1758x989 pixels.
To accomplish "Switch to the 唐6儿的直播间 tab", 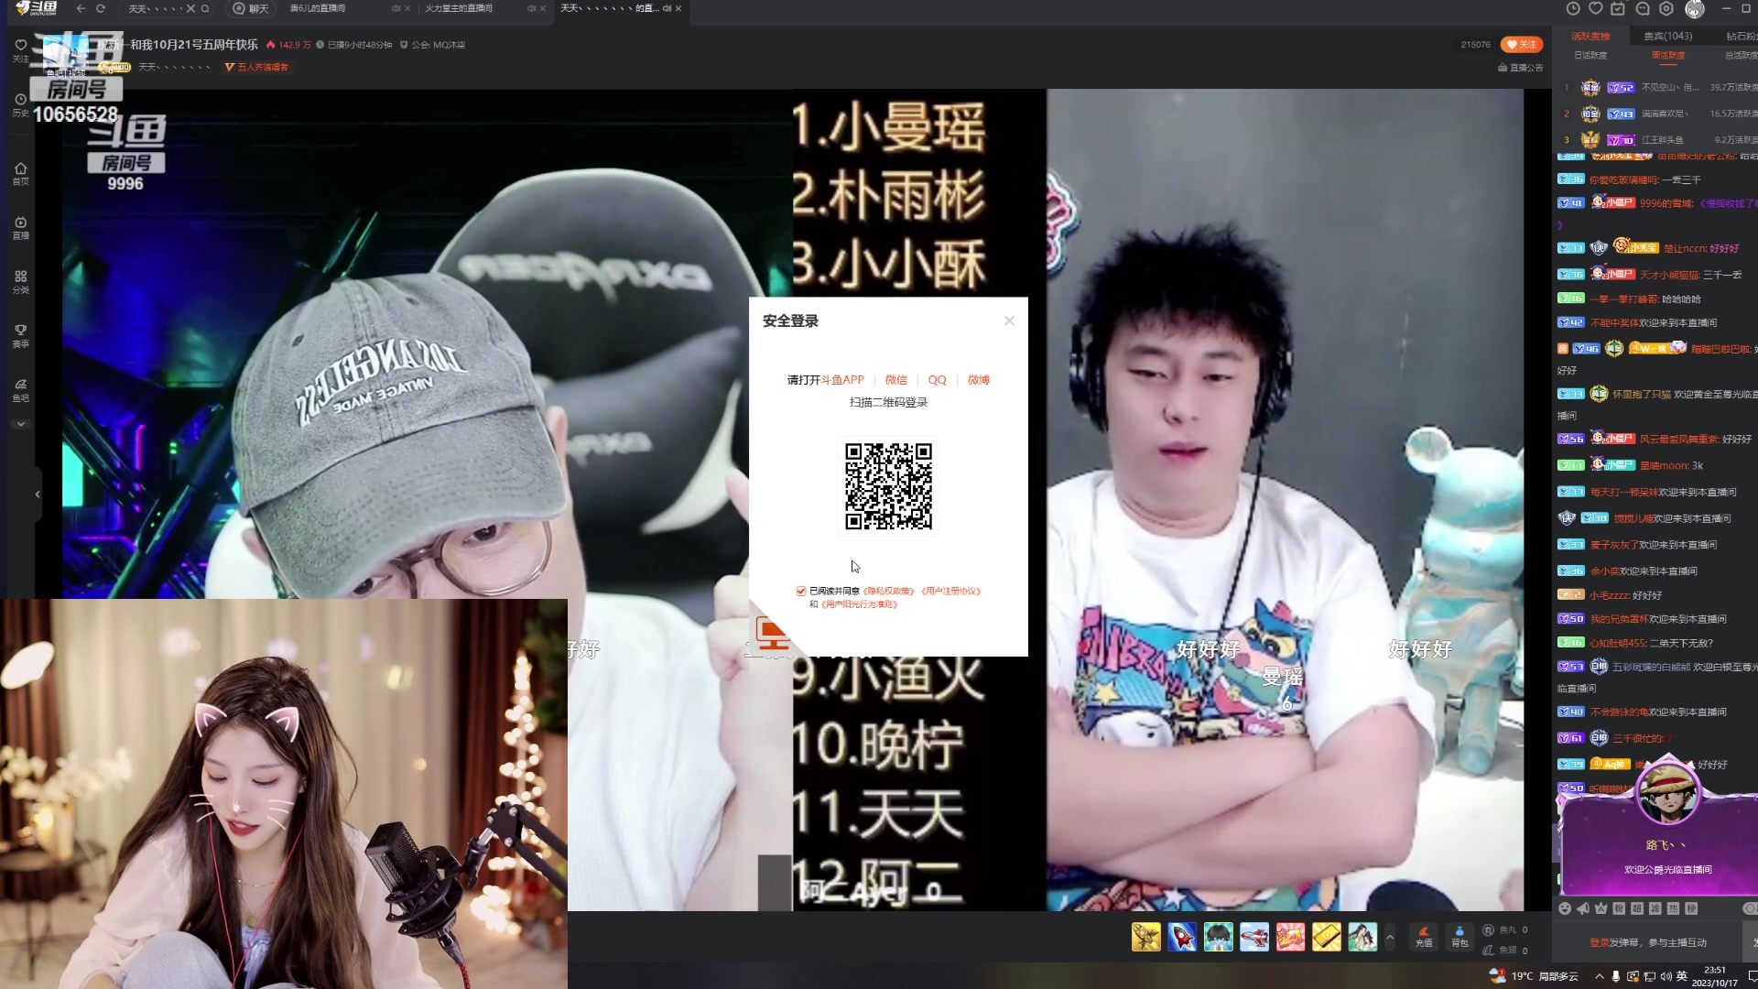I will (x=318, y=8).
